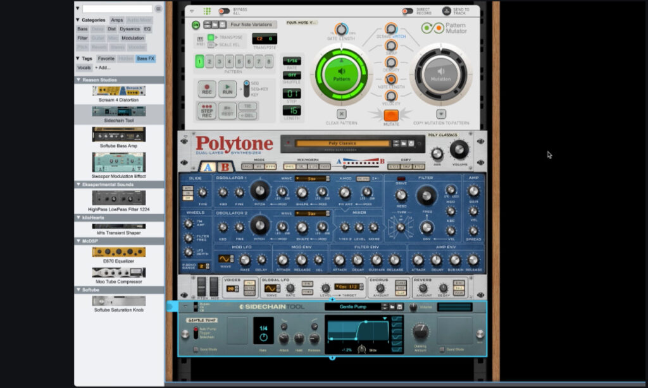
Task: Click the RUN button in Pattern Mutator
Action: pos(227,89)
